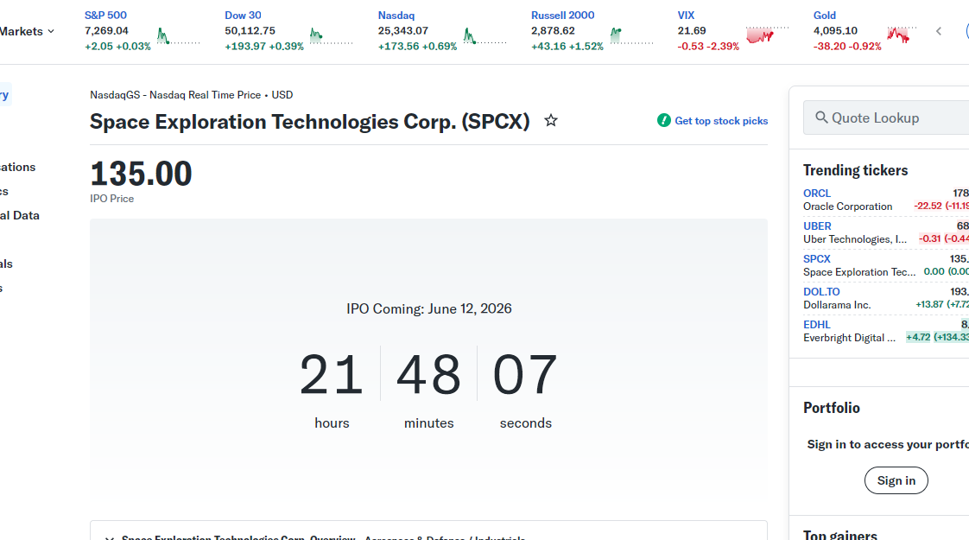Open the Russell 2000 mini sparkline chart
The image size is (969, 540).
coord(631,36)
